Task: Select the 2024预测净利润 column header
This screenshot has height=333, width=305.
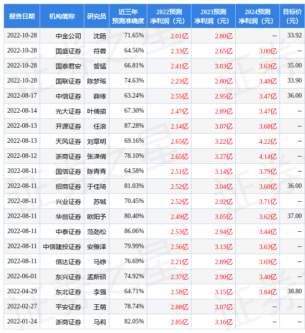Action: 258,16
